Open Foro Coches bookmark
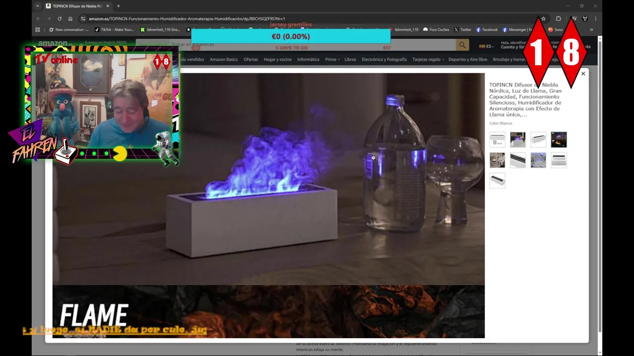This screenshot has width=634, height=356. tap(436, 30)
